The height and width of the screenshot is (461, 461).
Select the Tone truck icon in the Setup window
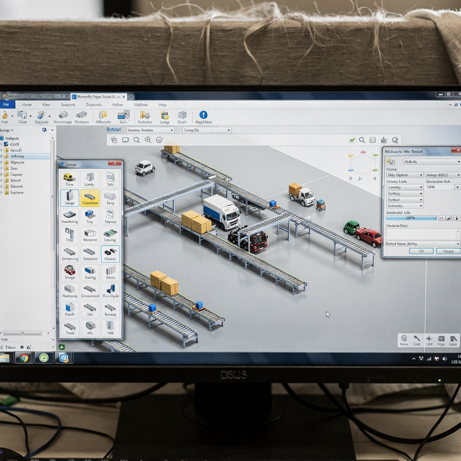(69, 180)
